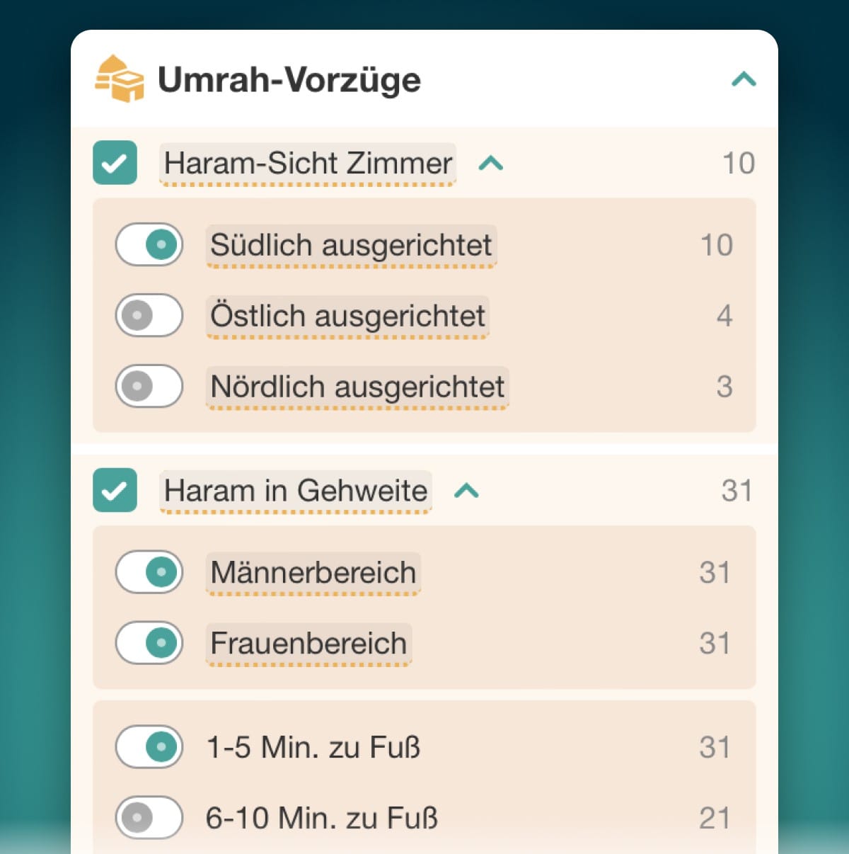Enable the 6-10 Min. zu Fuß toggle

coord(149,817)
